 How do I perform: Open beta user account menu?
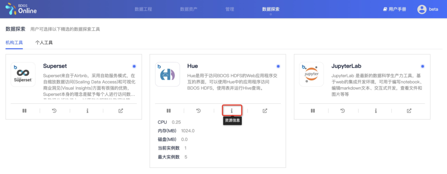(427, 9)
